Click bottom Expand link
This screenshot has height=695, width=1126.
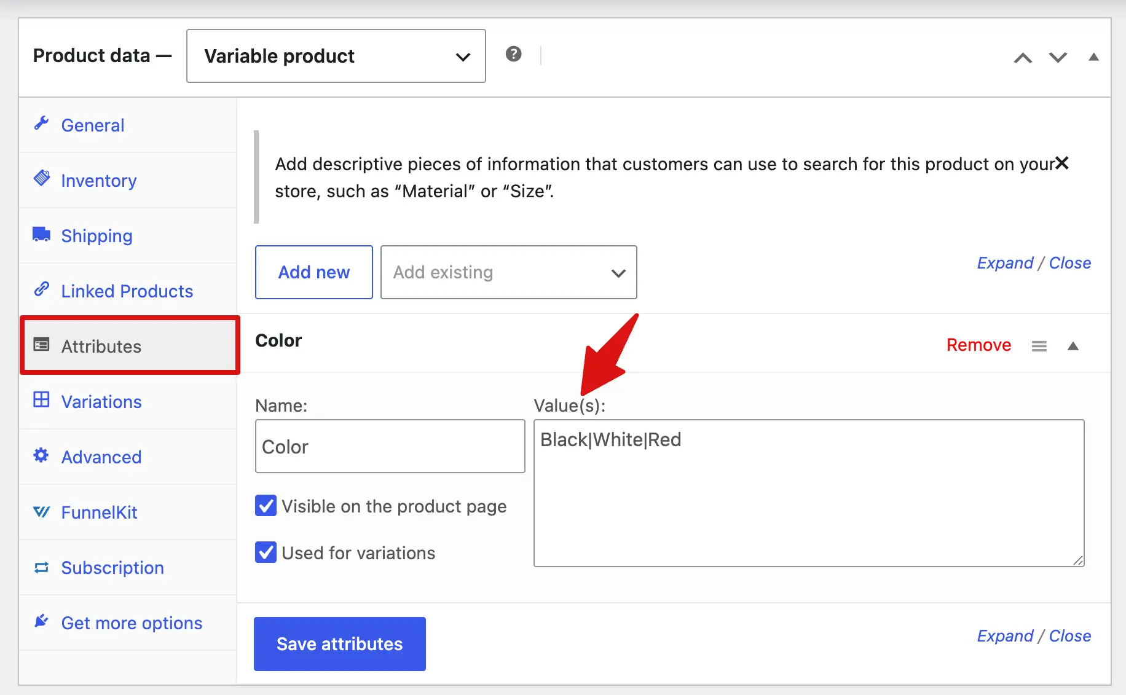tap(1005, 636)
